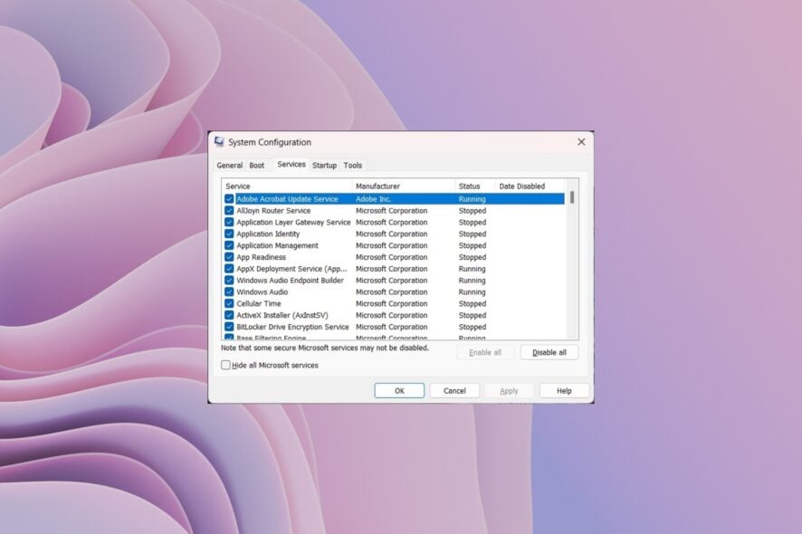Switch to the General tab
Viewport: 802px width, 534px height.
coord(230,166)
